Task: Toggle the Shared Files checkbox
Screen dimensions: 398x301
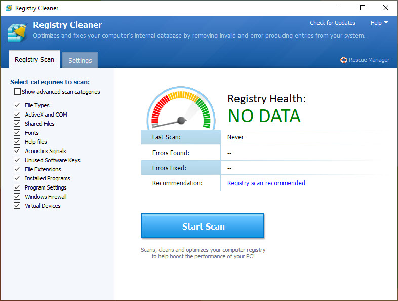Action: click(x=17, y=124)
